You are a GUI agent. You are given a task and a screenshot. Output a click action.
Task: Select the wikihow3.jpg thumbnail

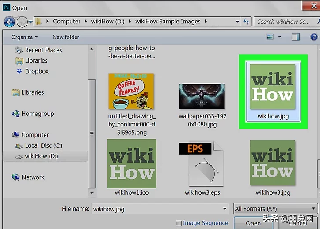click(x=272, y=163)
